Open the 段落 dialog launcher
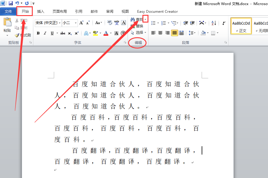Viewport: 268px width, 178px height. point(225,42)
